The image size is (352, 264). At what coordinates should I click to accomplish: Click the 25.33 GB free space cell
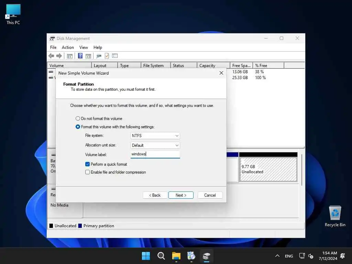click(240, 77)
